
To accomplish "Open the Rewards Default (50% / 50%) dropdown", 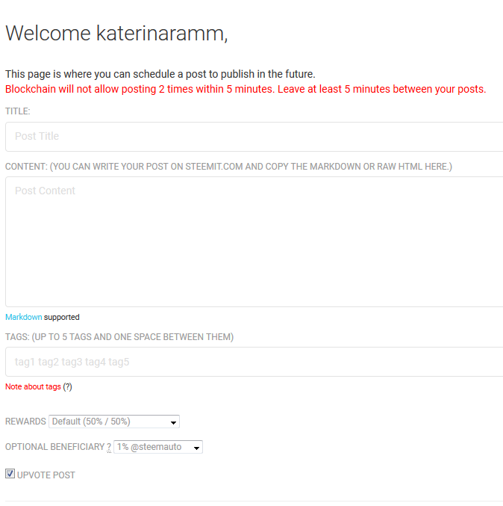I will (x=114, y=422).
